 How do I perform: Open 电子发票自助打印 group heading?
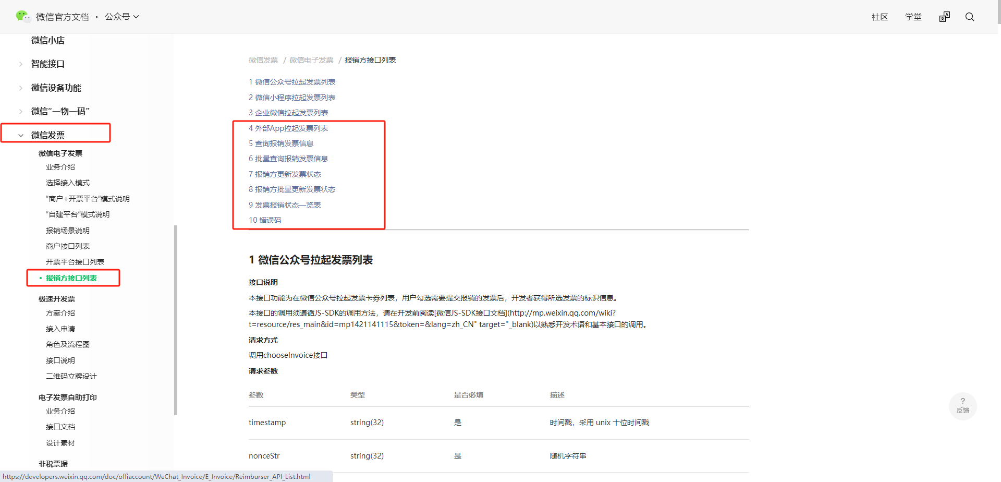click(x=68, y=397)
